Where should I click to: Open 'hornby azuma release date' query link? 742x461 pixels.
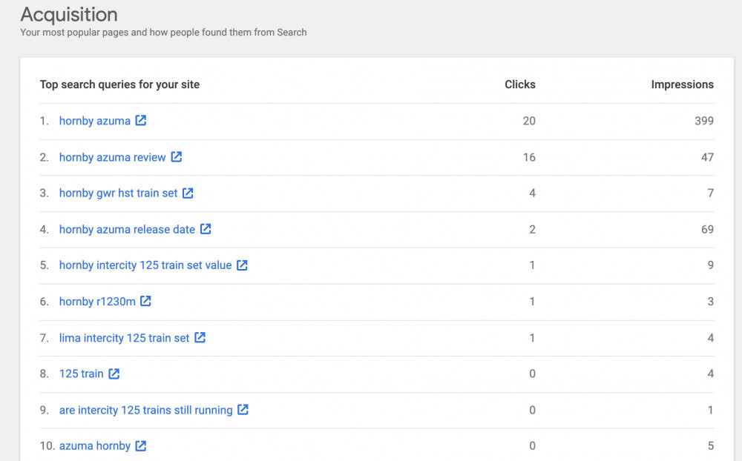click(x=127, y=230)
